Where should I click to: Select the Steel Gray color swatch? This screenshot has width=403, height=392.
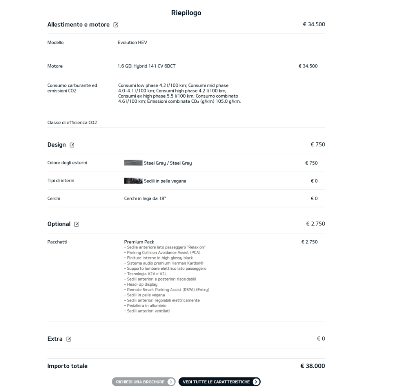133,163
